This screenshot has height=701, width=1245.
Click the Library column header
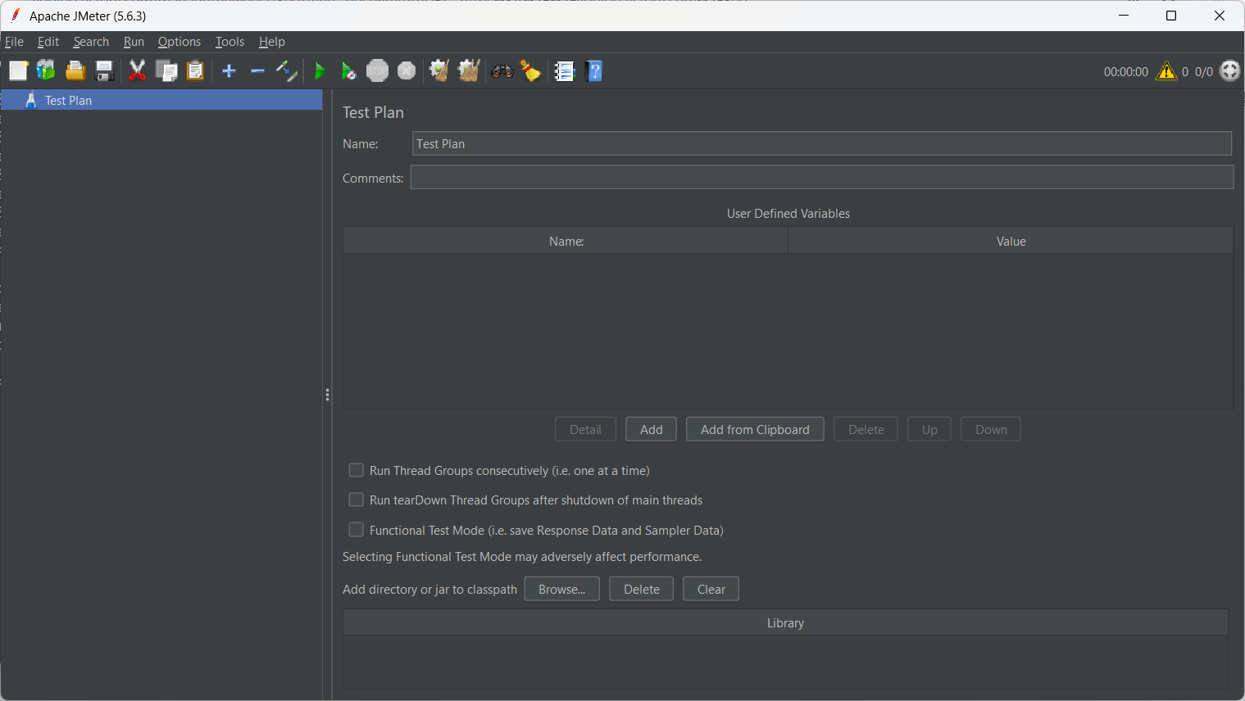(785, 622)
